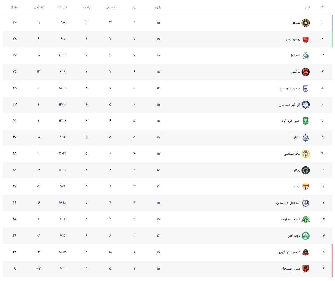The width and height of the screenshot is (335, 281).
Task: Open the چادرملو اردکان team name link
Action: coord(290,88)
